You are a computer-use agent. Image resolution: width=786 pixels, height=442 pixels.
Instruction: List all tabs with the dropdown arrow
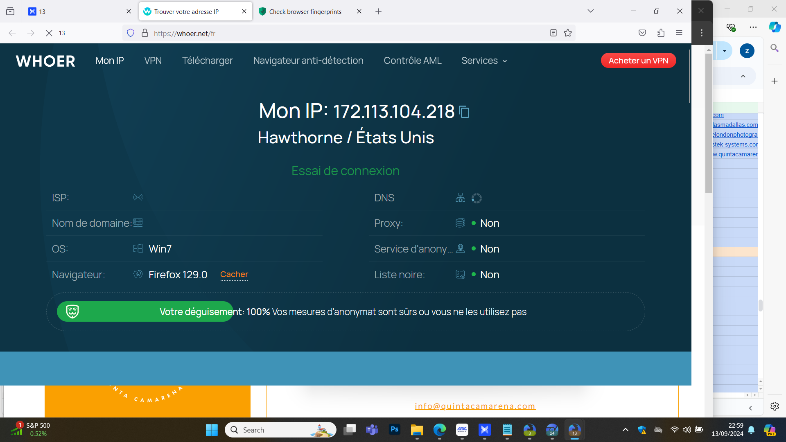591,11
